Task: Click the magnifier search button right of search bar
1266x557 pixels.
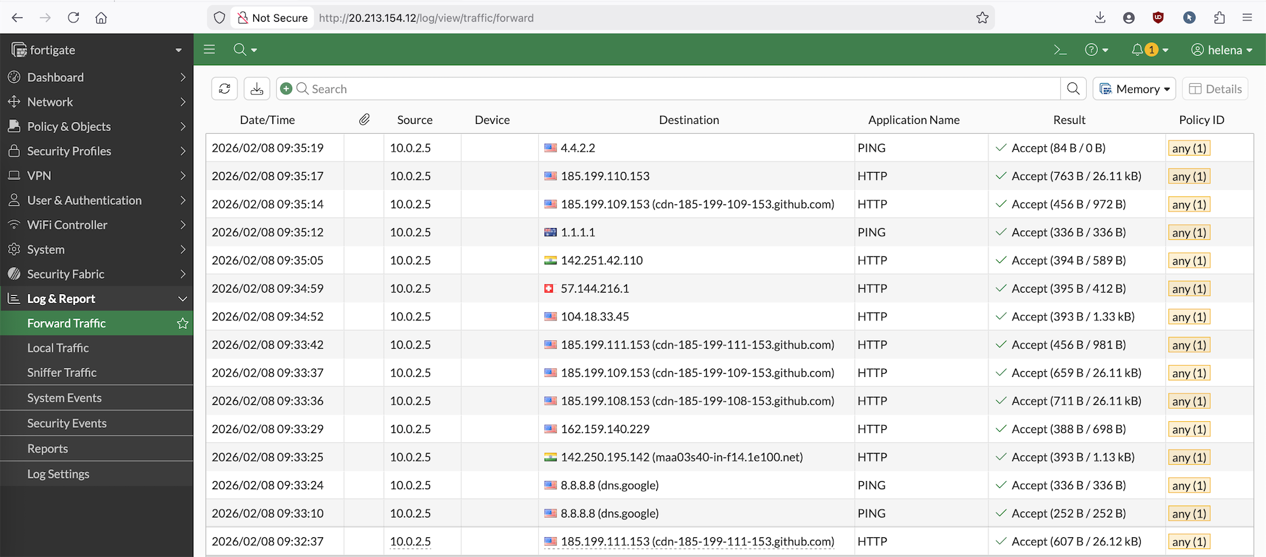Action: [1073, 89]
